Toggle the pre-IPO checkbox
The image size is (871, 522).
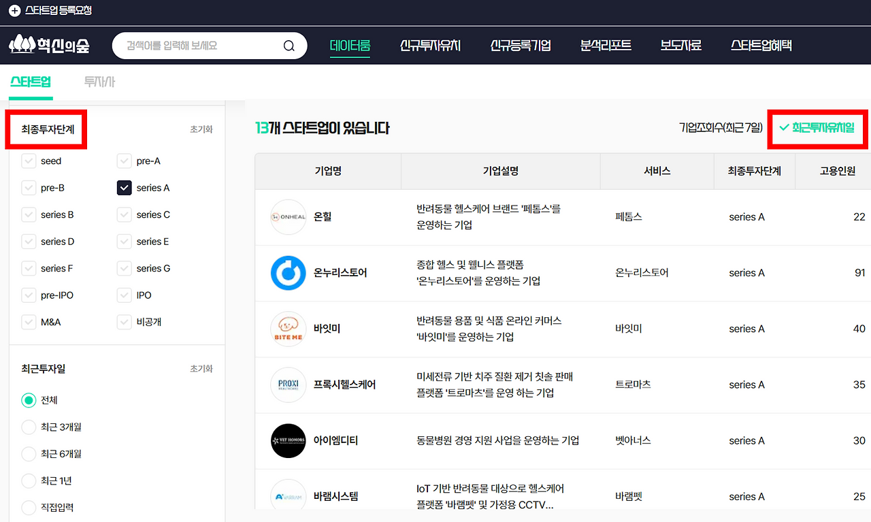(29, 295)
